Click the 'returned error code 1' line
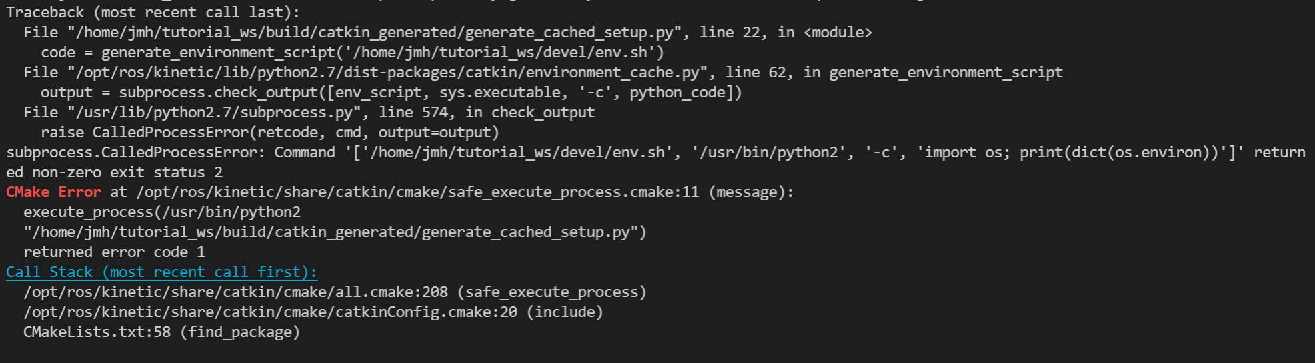The image size is (1315, 363). tap(115, 252)
